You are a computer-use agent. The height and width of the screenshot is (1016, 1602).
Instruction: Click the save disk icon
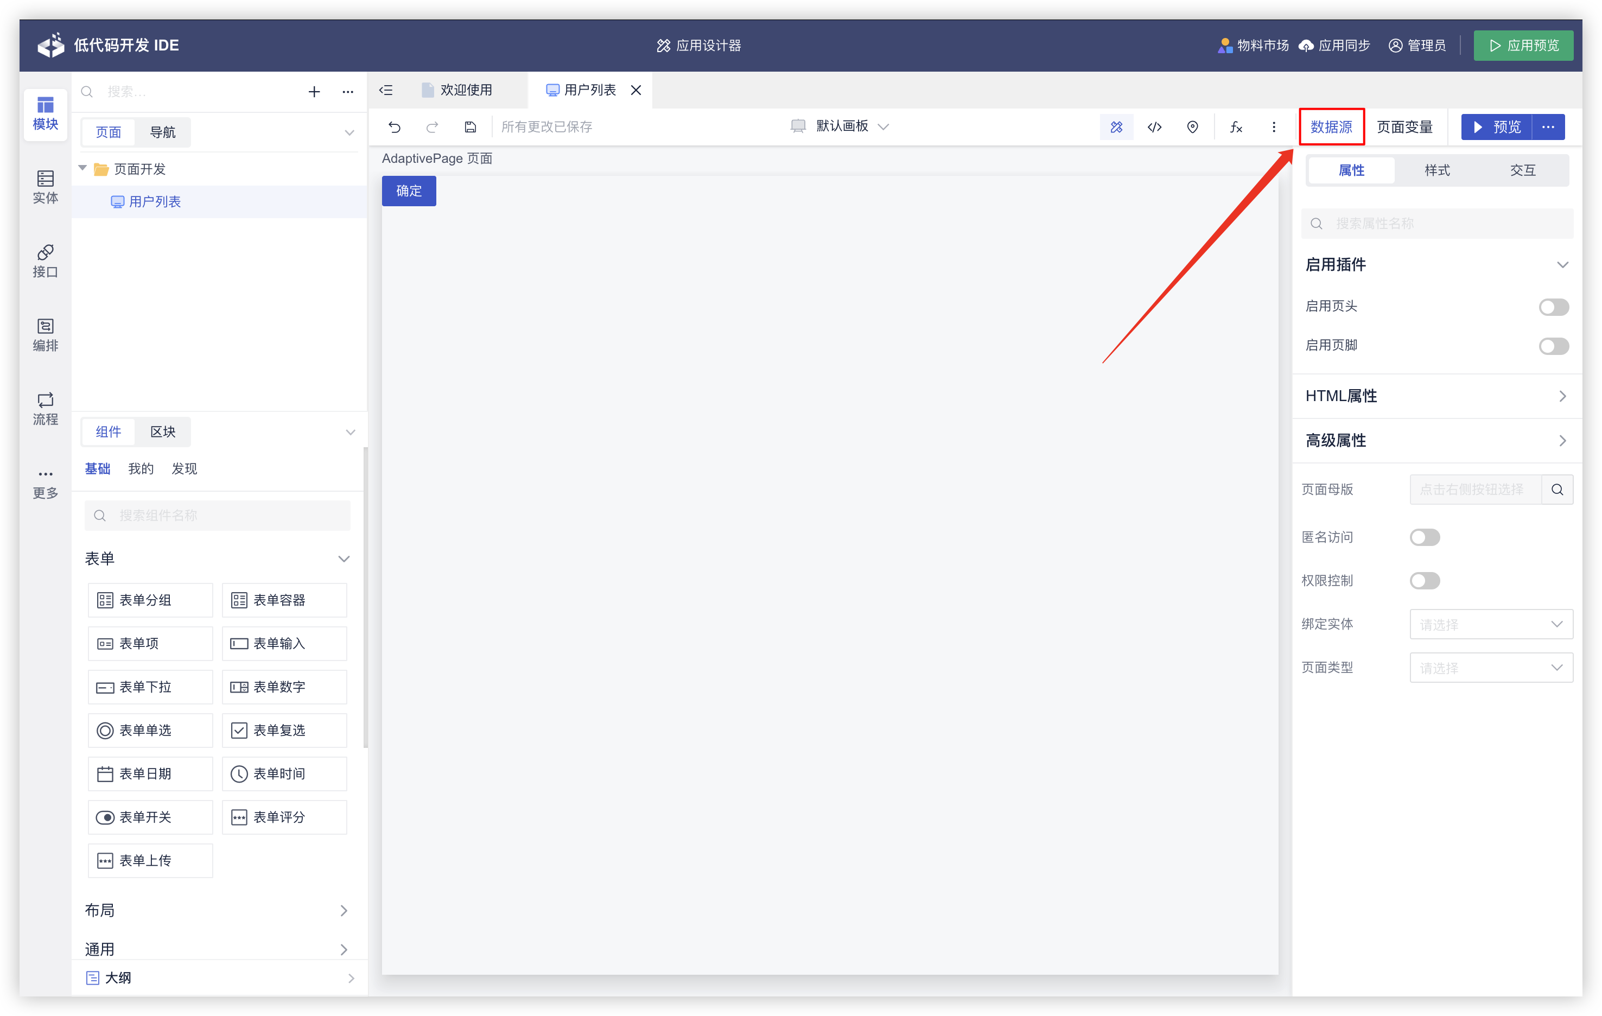[x=471, y=126]
